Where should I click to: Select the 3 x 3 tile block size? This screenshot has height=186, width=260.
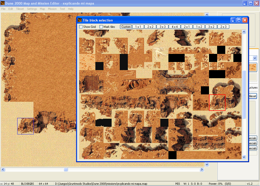(162, 27)
